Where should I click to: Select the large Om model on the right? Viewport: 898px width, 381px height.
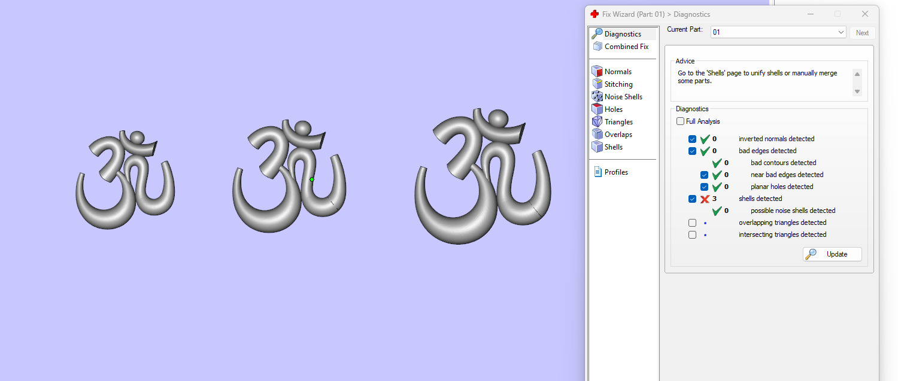(483, 176)
